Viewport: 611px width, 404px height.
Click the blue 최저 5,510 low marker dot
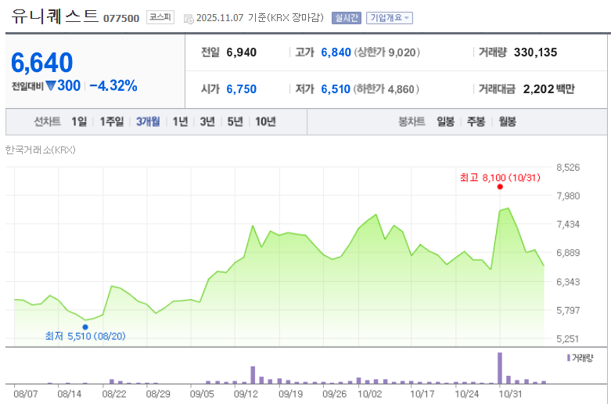click(85, 327)
